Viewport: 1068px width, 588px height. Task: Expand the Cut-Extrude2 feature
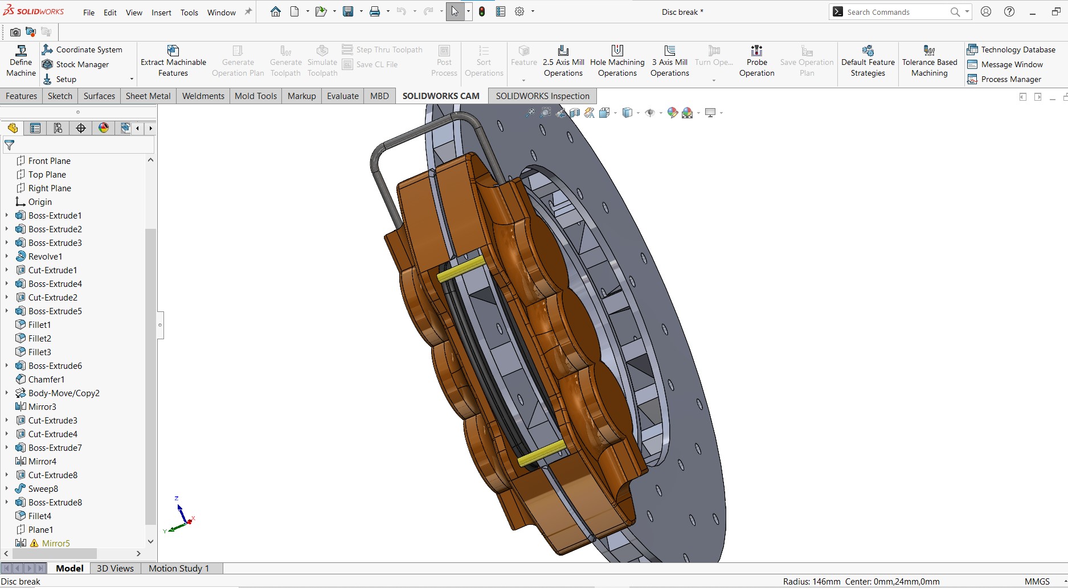tap(7, 297)
